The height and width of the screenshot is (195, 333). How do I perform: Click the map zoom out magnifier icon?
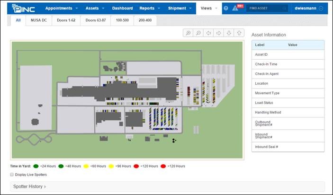198,33
